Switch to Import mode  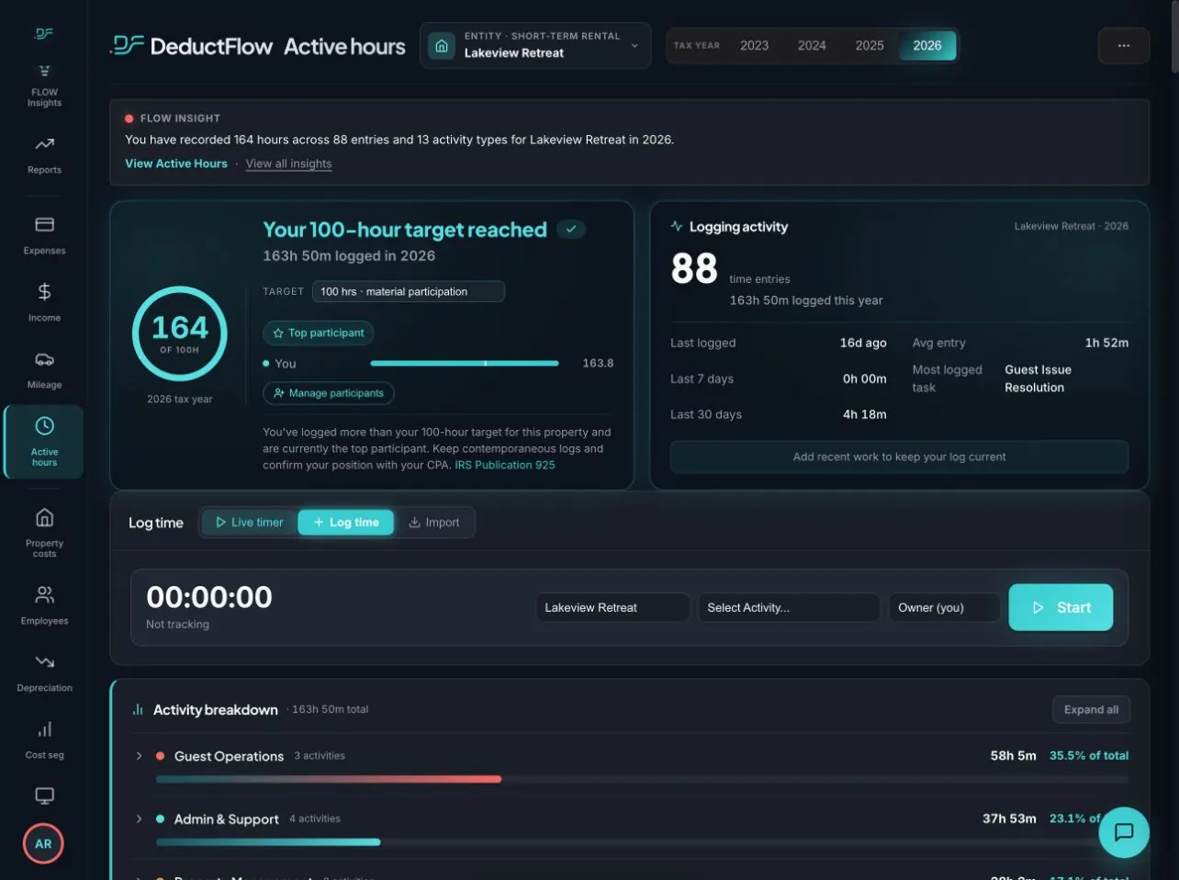[x=434, y=522]
